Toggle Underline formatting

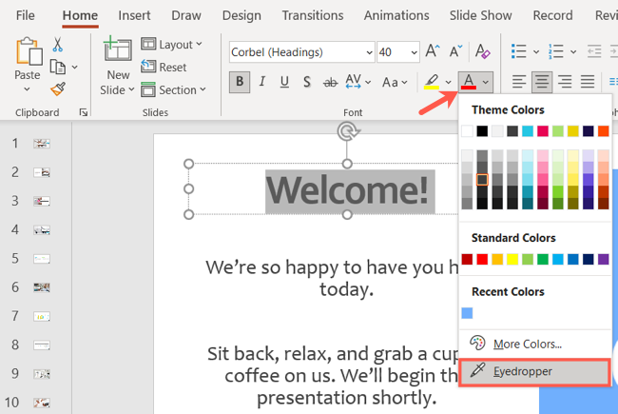284,82
